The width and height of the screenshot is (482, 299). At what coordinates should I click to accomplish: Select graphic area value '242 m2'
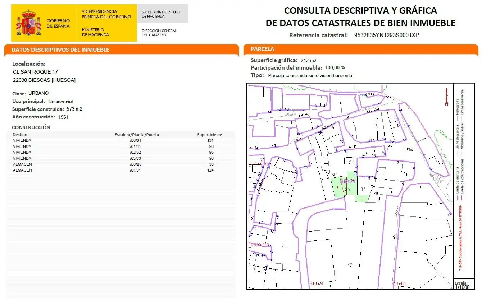pyautogui.click(x=308, y=60)
